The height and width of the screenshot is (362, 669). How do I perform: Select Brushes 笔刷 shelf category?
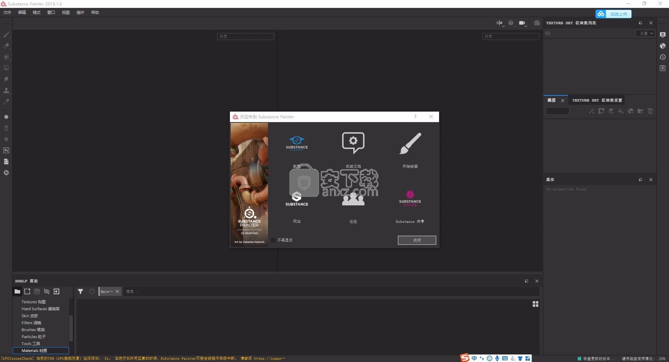tap(33, 330)
